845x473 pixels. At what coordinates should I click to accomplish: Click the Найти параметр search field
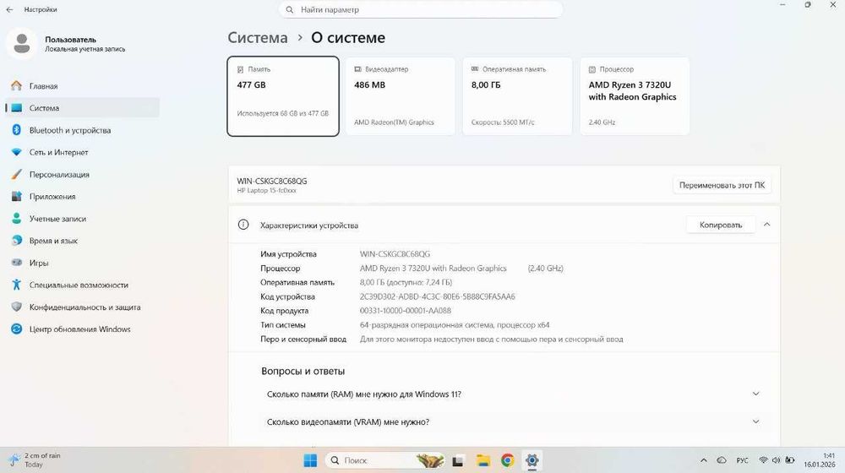[x=421, y=9]
